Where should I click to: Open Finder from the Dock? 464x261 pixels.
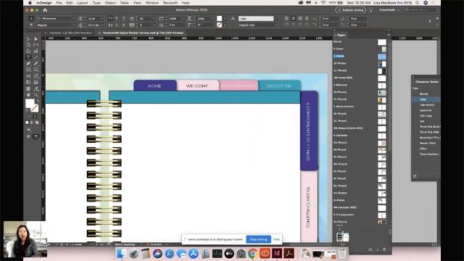pos(122,253)
